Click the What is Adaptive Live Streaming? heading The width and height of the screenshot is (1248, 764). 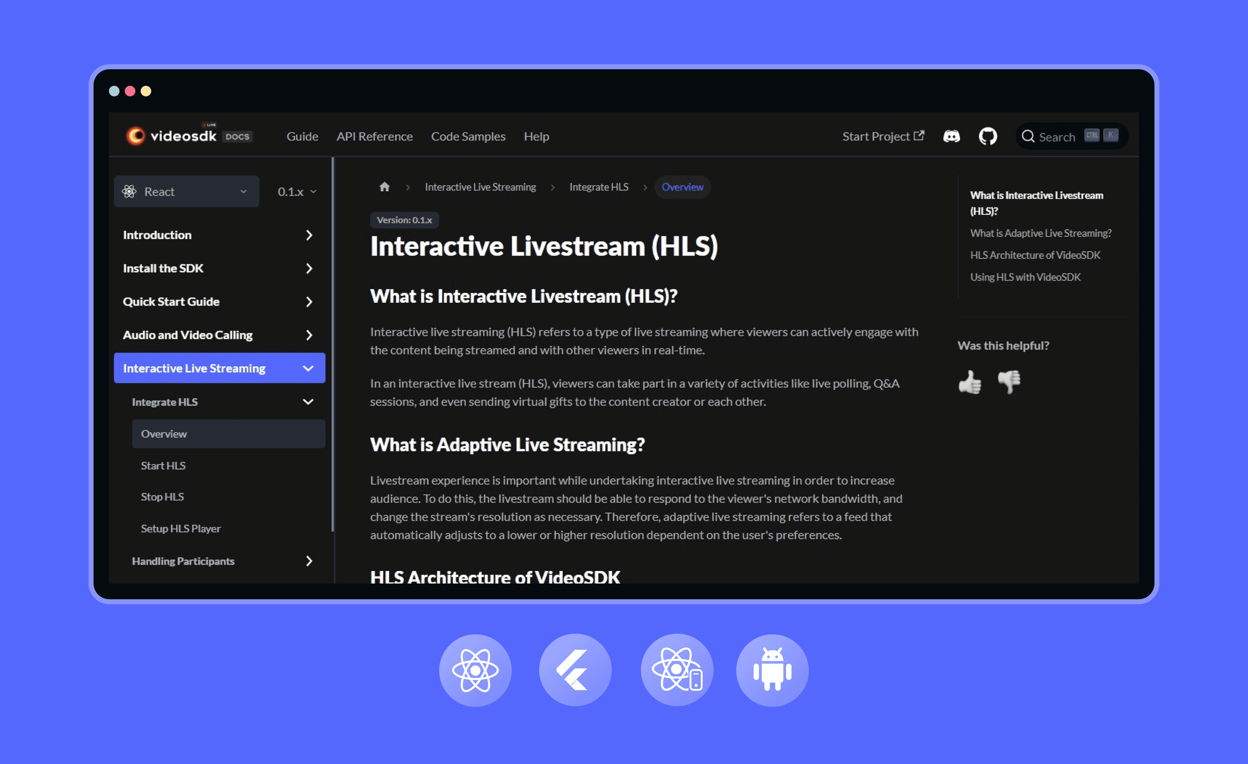tap(508, 445)
